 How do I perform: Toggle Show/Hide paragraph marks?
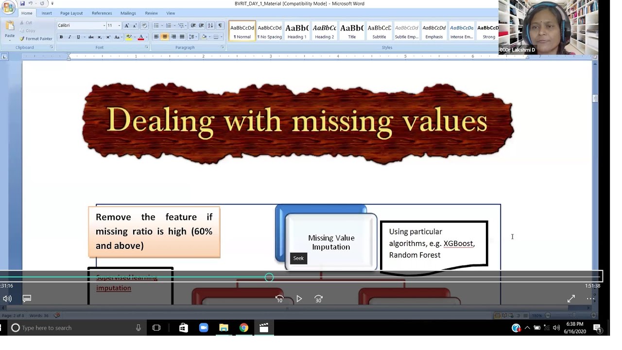[x=220, y=25]
